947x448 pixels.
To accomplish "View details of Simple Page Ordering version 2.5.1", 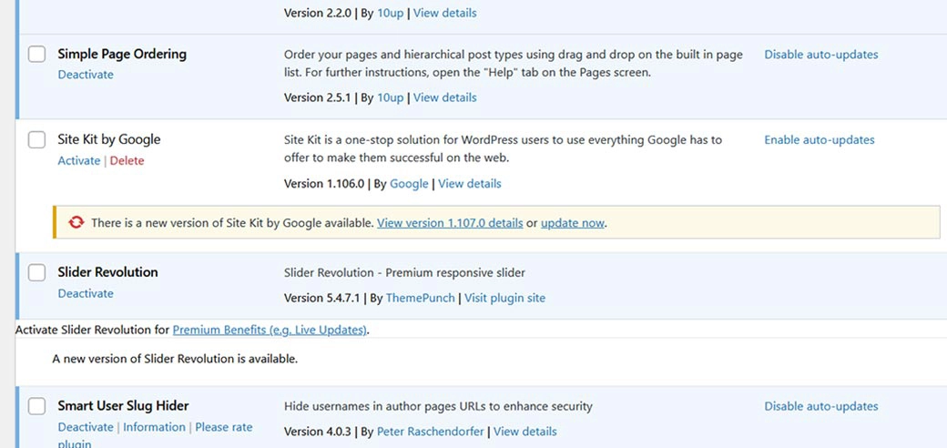I will tap(445, 97).
